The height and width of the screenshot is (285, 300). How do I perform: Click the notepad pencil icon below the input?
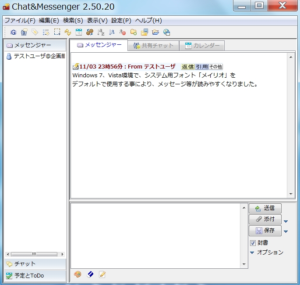[x=102, y=274]
